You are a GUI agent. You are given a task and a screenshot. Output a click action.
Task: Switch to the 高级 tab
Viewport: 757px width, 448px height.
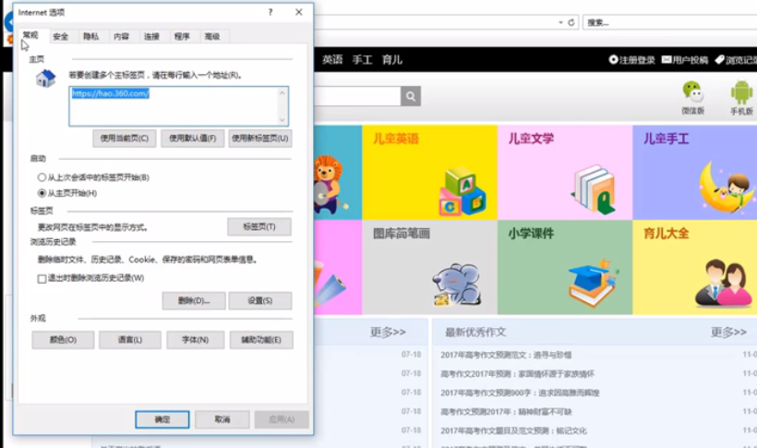click(x=212, y=36)
